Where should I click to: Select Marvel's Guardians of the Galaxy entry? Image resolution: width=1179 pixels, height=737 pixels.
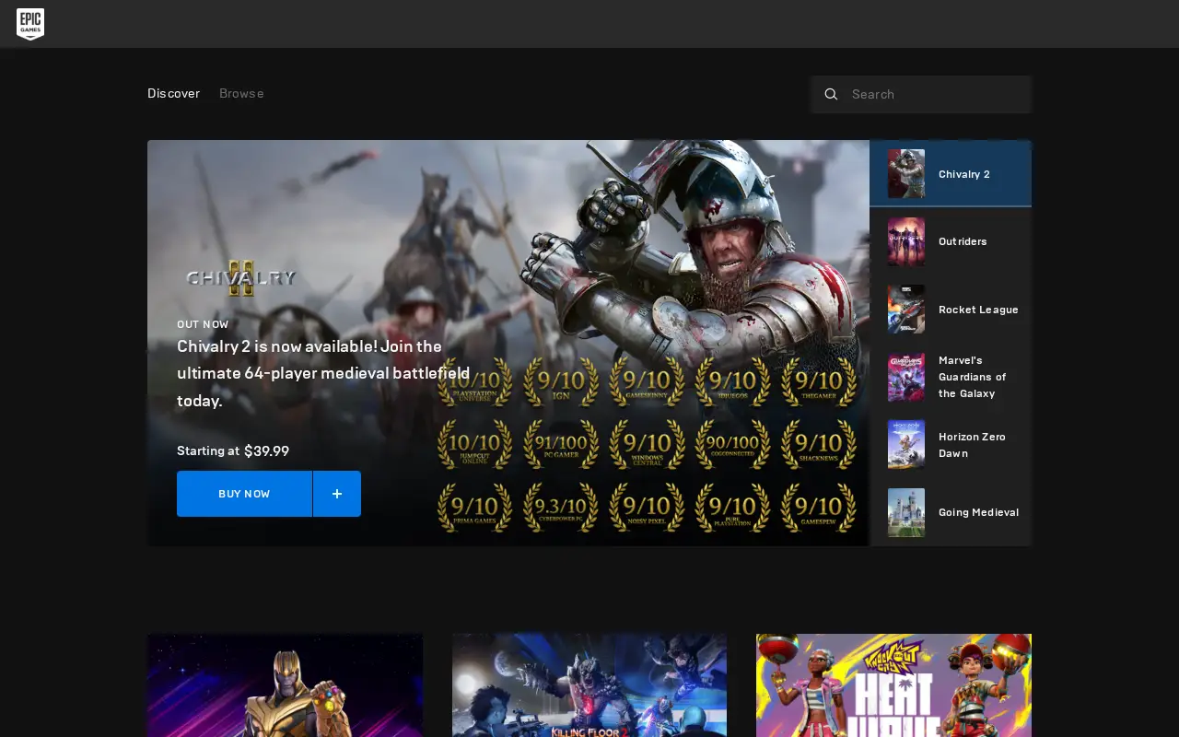click(951, 377)
